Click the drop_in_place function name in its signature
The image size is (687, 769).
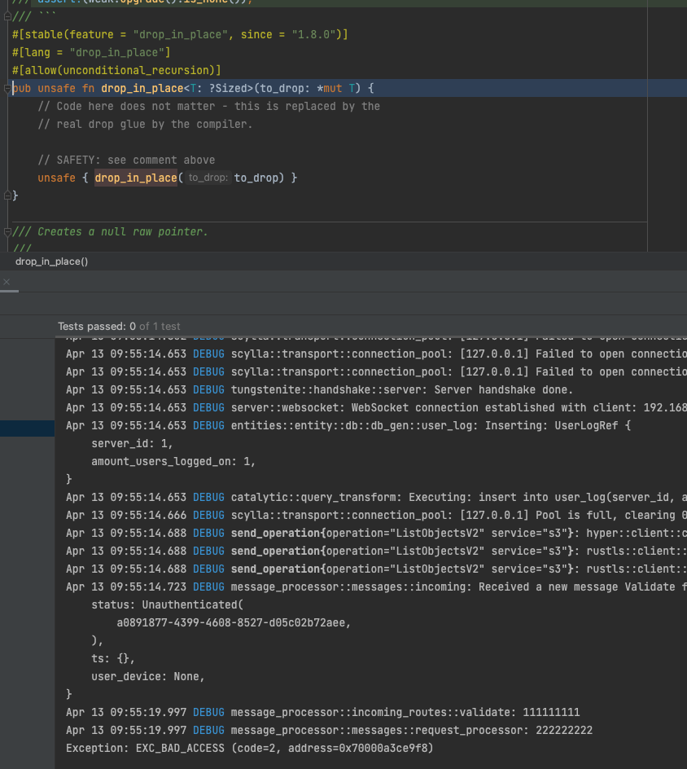tap(142, 88)
